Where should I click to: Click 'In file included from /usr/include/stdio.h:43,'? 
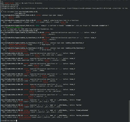(x=19, y=12)
